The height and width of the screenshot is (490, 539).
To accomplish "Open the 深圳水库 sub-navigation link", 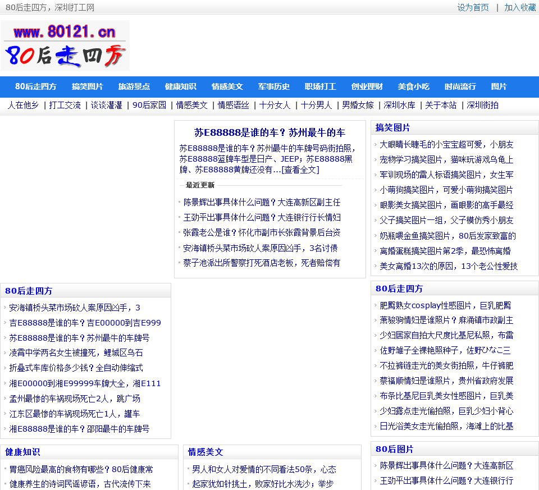I will (x=400, y=105).
